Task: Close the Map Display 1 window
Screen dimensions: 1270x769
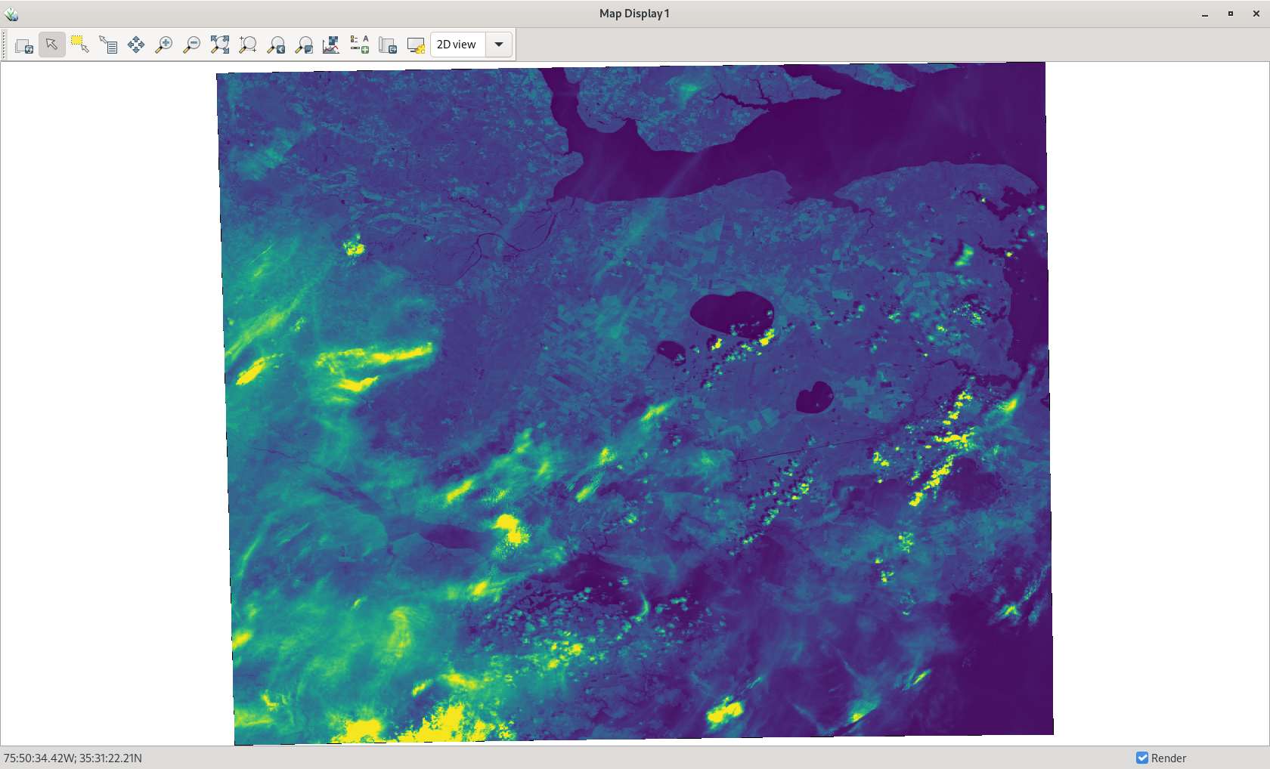Action: (1256, 14)
